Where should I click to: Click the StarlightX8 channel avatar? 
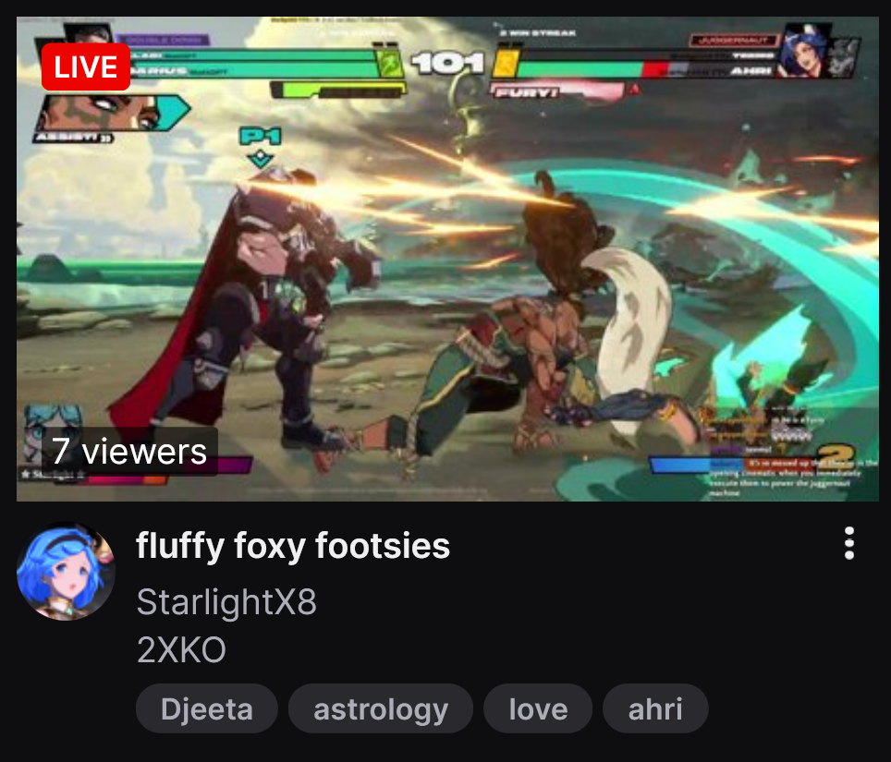(66, 571)
